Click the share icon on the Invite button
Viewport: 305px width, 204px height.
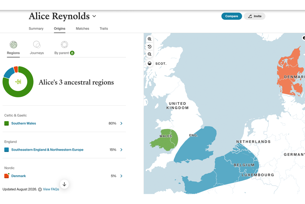pos(250,16)
